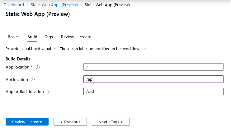Click the Api location info icon
The image size is (231, 133).
(x=33, y=80)
